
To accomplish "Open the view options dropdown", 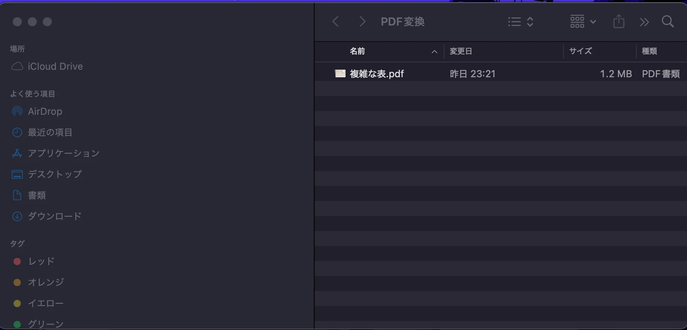I will pos(520,21).
